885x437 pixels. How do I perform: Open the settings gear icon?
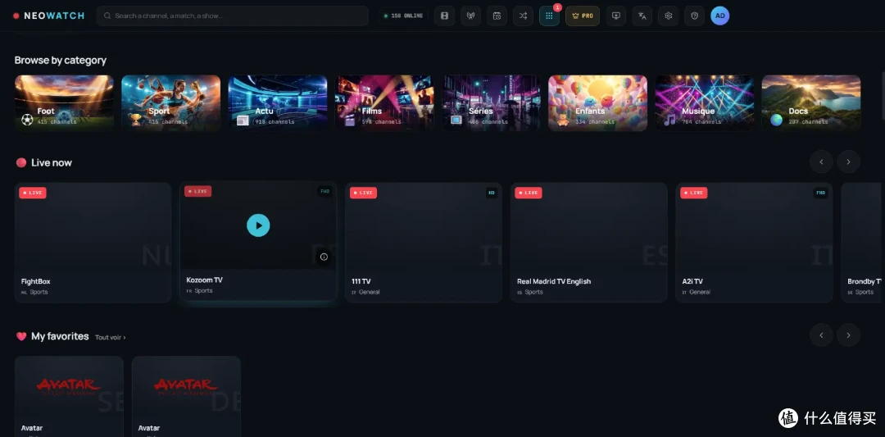669,16
